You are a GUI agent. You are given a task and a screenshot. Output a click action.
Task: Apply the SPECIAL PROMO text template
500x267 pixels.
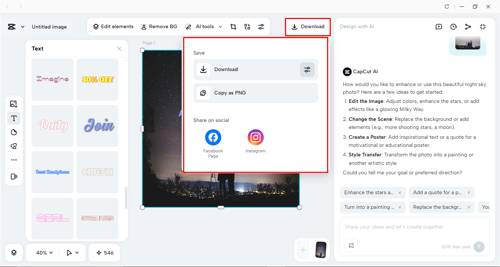pos(97,218)
